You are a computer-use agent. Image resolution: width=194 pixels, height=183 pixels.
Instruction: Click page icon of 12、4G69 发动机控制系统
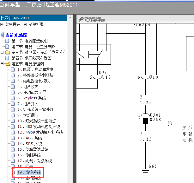point(13,132)
